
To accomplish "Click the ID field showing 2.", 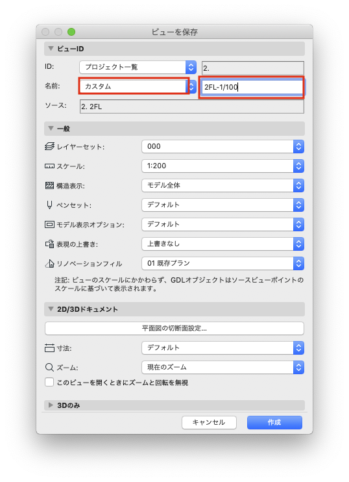I will 253,68.
